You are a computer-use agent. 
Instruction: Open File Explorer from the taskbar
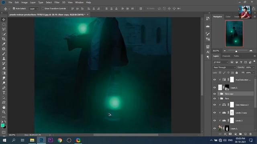(32, 140)
